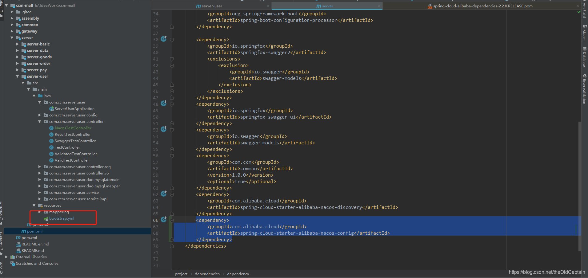588x278 pixels.
Task: Open ServerUserApplication class
Action: [74, 109]
